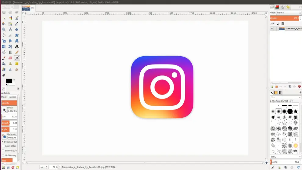Enable the Smooth stroke checkbox
The image size is (302, 170).
[3, 151]
